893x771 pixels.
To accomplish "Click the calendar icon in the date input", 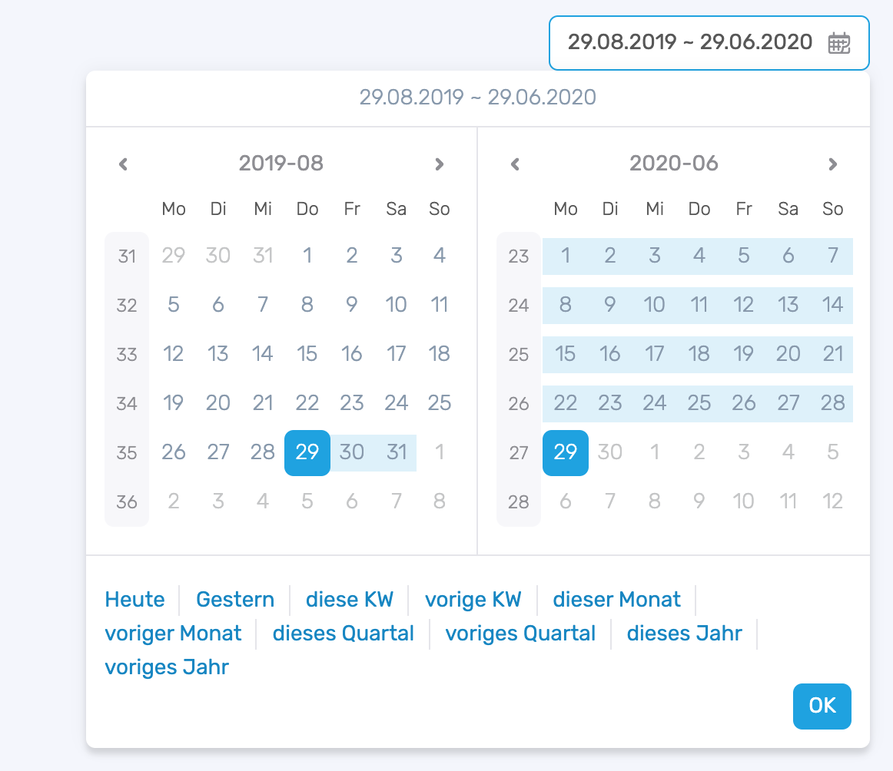I will point(841,43).
